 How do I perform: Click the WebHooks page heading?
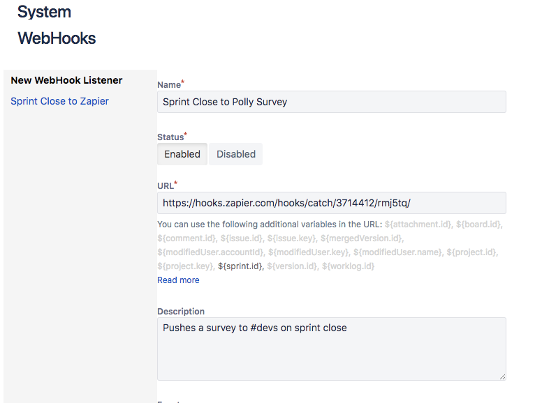pos(57,38)
